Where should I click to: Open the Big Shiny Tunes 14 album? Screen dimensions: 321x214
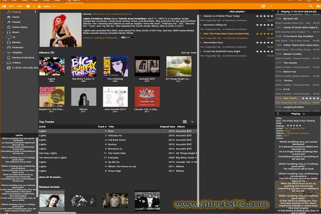(83, 66)
